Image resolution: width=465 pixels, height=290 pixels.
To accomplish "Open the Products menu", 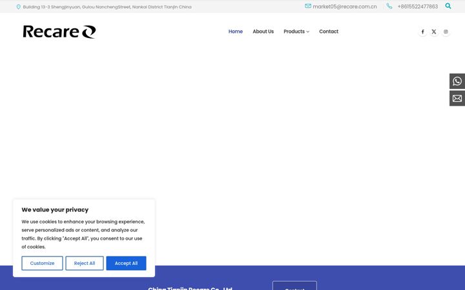I will pyautogui.click(x=294, y=32).
